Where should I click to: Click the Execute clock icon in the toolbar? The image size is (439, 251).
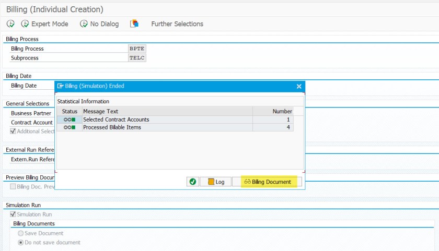point(10,24)
